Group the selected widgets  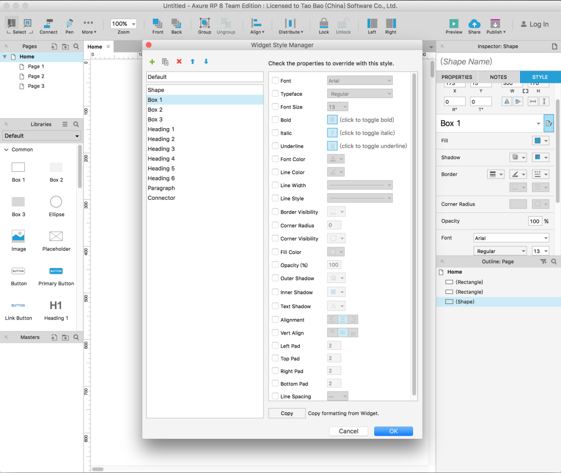pyautogui.click(x=205, y=26)
